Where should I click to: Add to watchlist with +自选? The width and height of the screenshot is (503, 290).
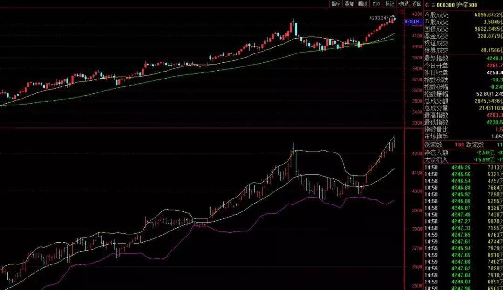[403, 4]
